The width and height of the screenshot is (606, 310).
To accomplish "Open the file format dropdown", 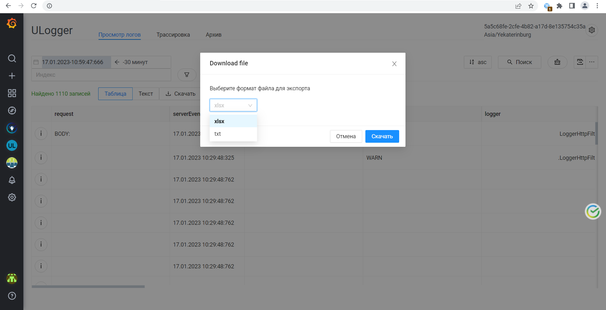I will click(233, 105).
